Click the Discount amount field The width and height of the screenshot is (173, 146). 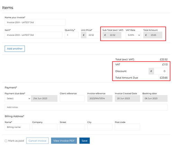point(161,71)
